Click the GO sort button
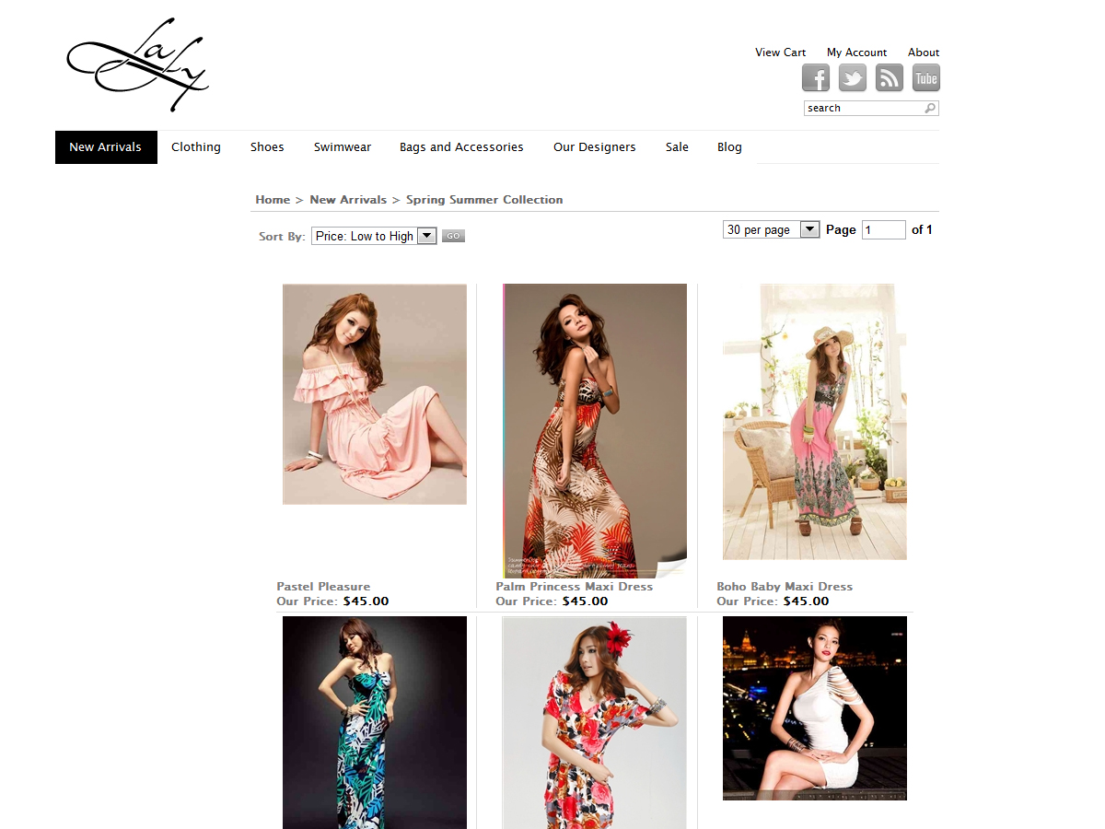The image size is (1105, 829). (x=453, y=236)
